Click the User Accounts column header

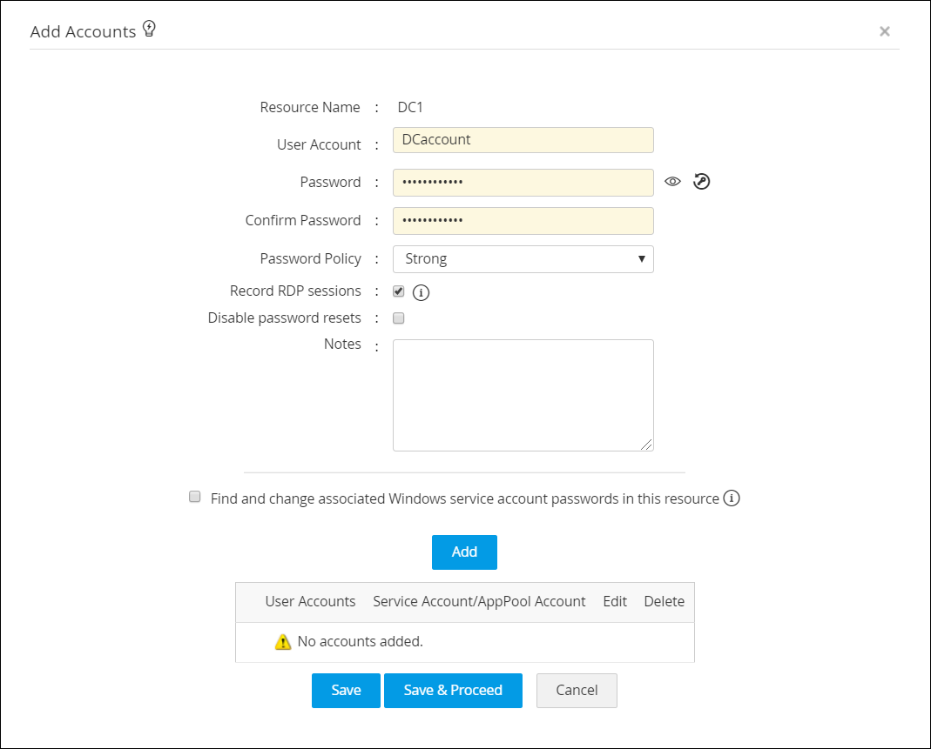tap(310, 601)
